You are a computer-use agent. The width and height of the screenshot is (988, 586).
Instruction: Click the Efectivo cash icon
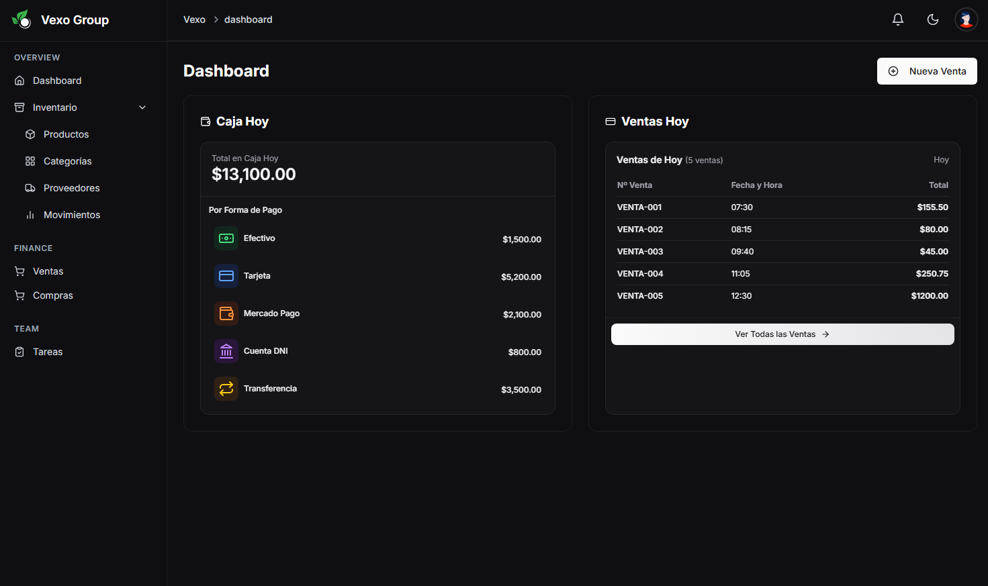coord(226,238)
